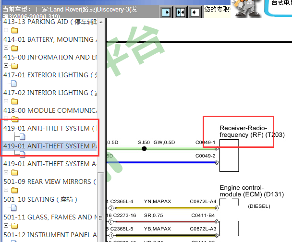
Task: Open folder icon under 417-02 INTERIOR LIGHTING
Action: 14,101
